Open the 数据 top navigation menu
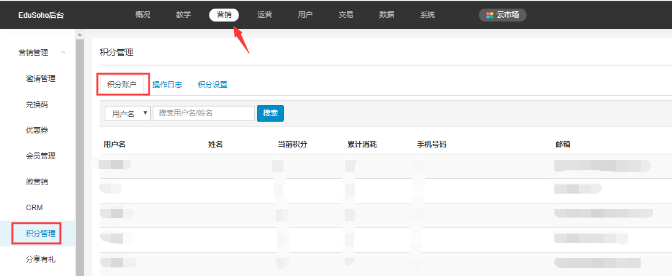 pyautogui.click(x=386, y=15)
